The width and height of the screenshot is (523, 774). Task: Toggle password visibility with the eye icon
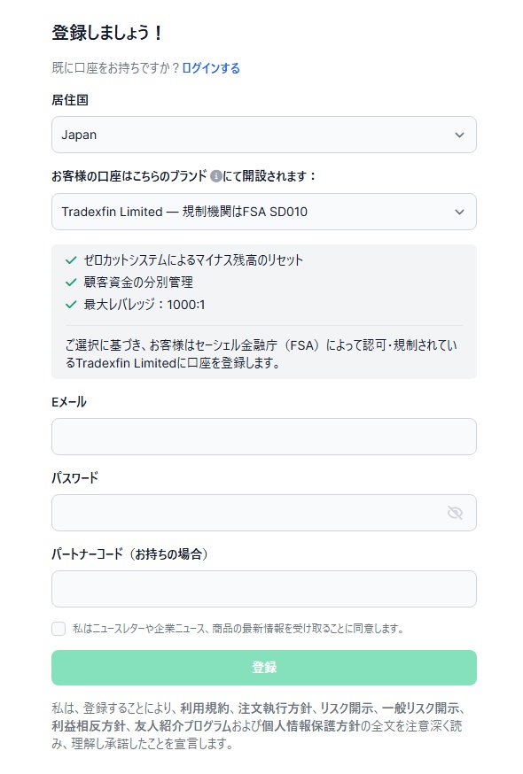455,513
